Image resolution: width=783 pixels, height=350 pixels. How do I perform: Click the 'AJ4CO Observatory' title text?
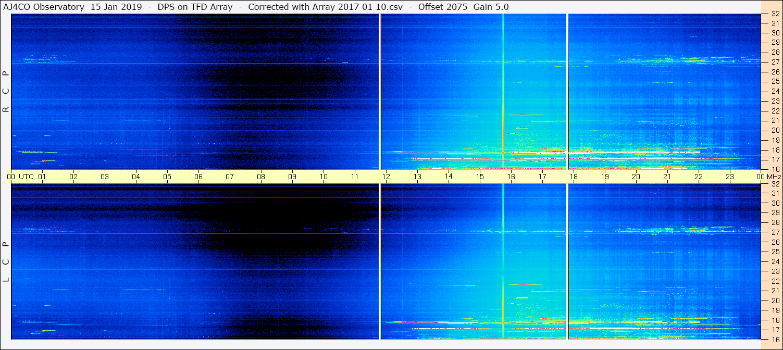point(45,7)
